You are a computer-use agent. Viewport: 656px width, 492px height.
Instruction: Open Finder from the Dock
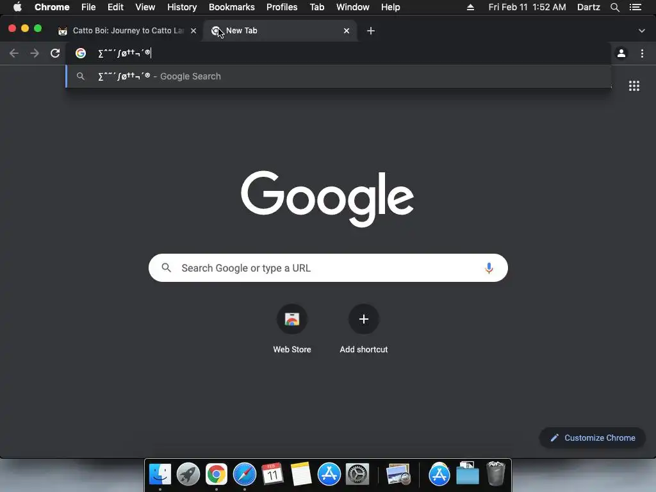coord(160,474)
